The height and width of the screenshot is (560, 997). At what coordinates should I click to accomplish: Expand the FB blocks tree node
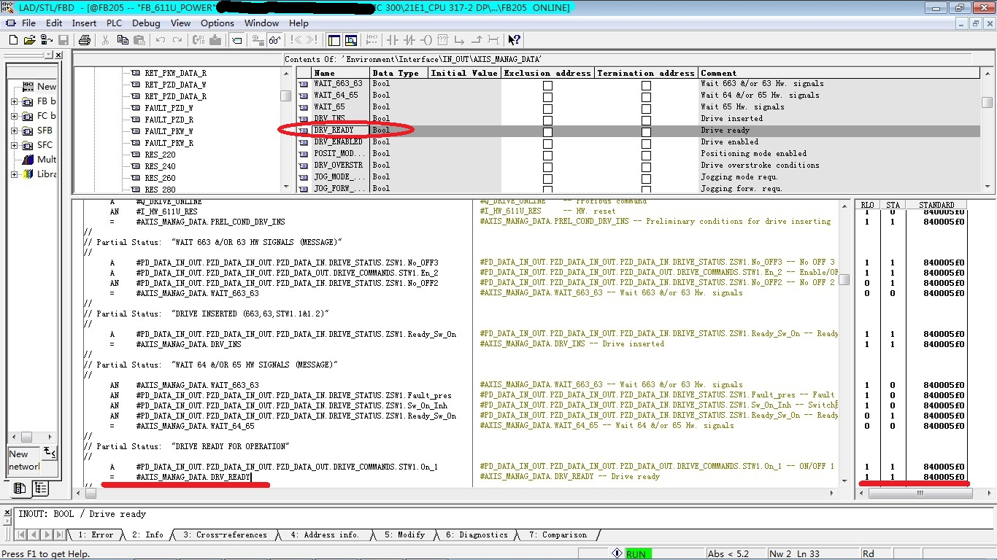tap(14, 101)
